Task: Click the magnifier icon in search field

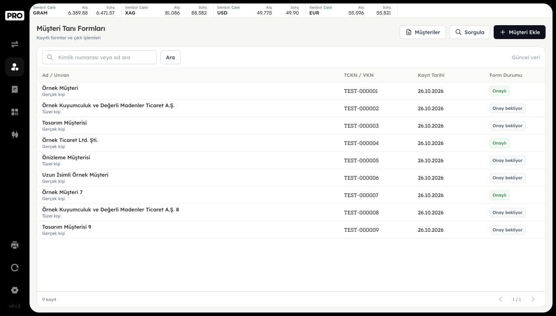Action: click(x=50, y=57)
